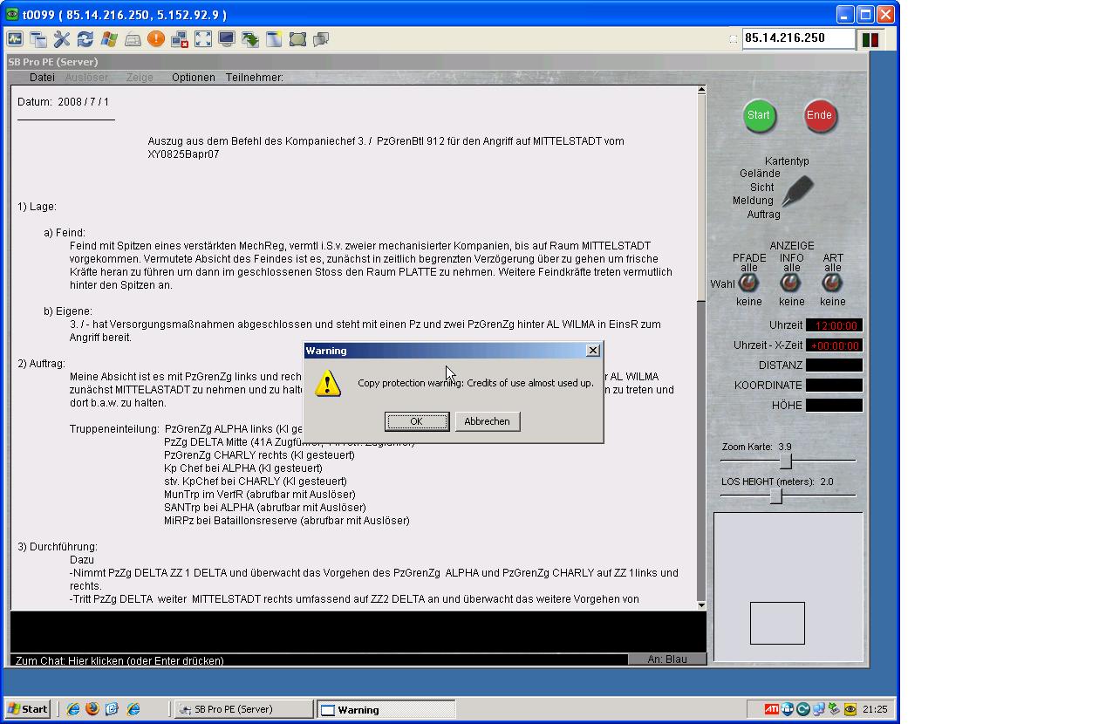Click the chat bubbles toolbar icon
1099x724 pixels.
[x=321, y=39]
